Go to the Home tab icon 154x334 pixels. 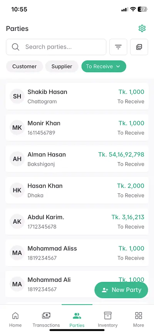click(15, 315)
